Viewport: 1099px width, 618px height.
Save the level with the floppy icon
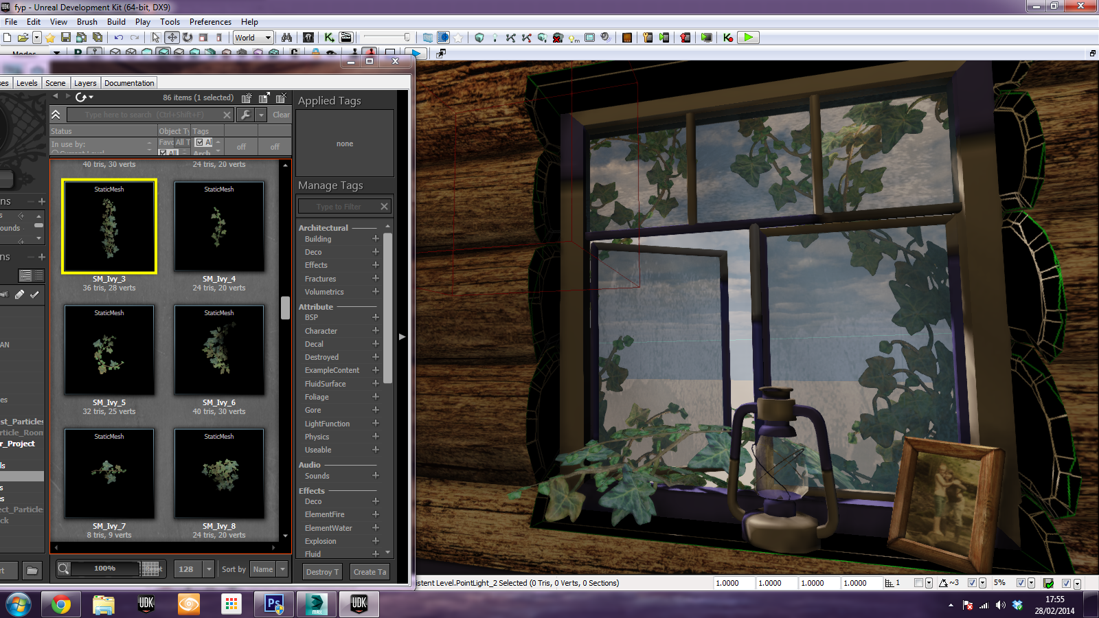(66, 38)
